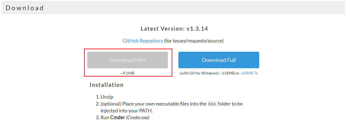Click the ~9.1MB size label

127,73
